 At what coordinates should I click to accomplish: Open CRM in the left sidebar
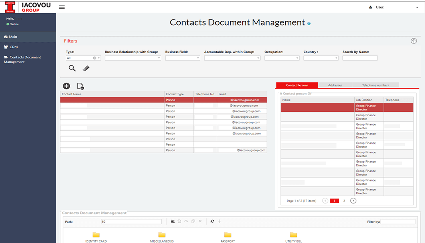(x=14, y=47)
